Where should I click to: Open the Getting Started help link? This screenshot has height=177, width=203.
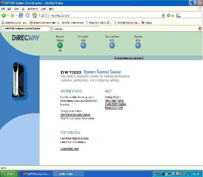113,97
